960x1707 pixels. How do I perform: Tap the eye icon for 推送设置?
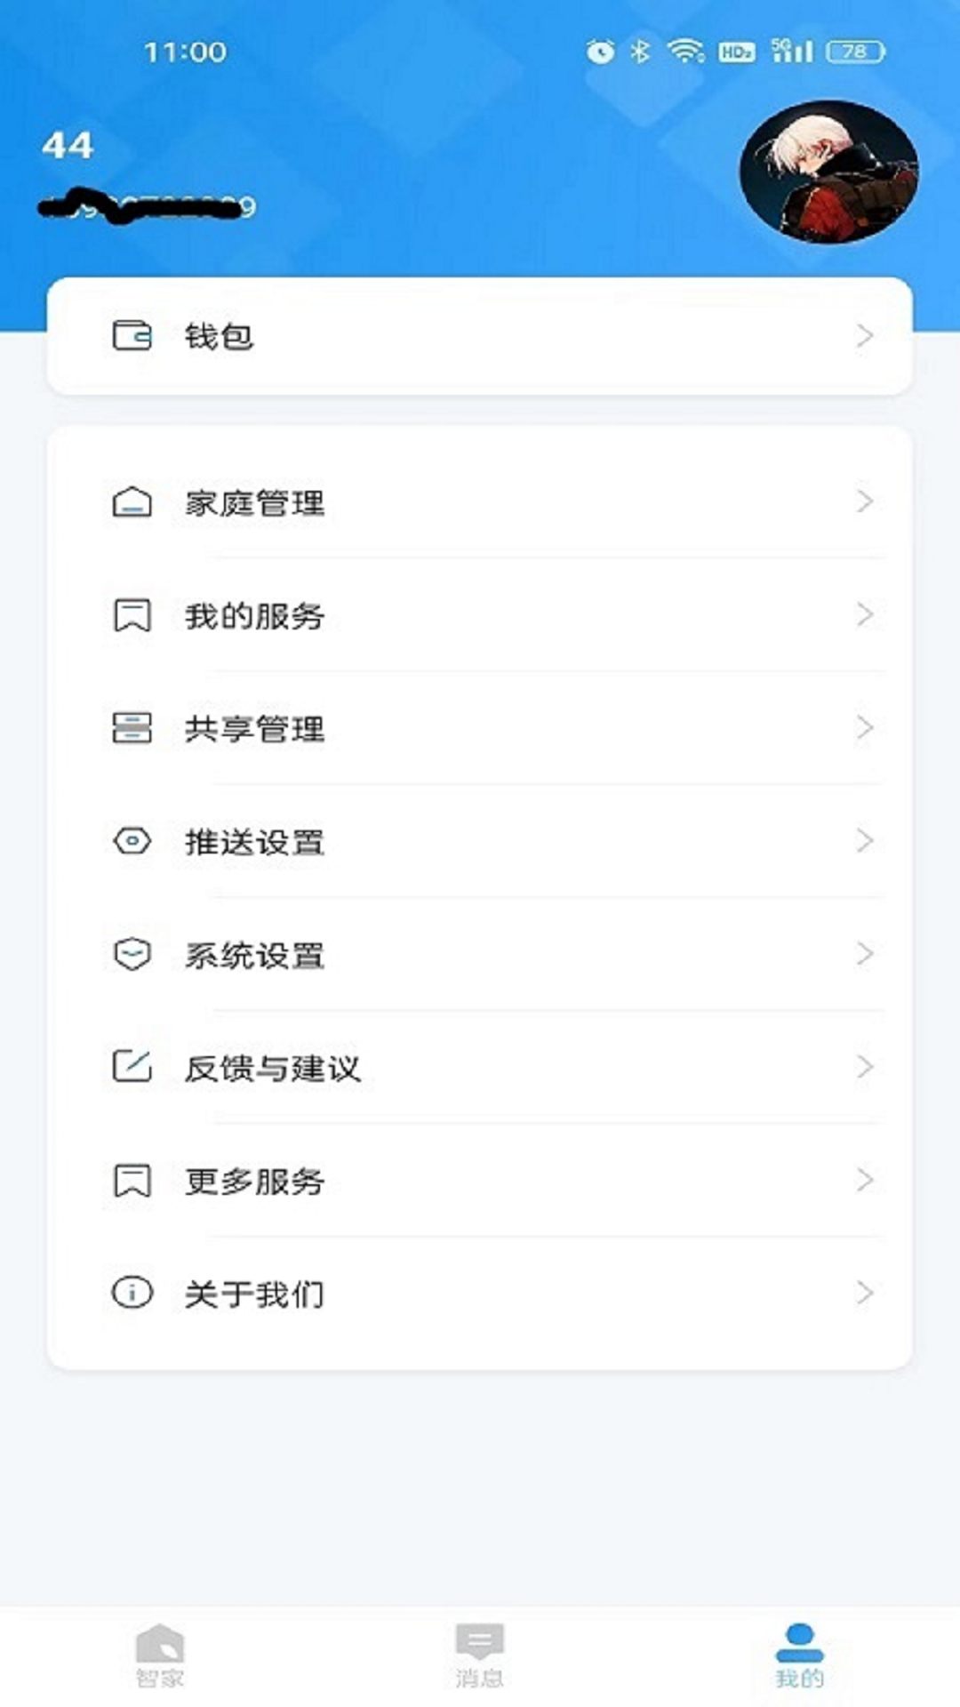132,841
